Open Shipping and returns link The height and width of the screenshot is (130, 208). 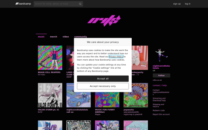pyautogui.click(x=158, y=105)
